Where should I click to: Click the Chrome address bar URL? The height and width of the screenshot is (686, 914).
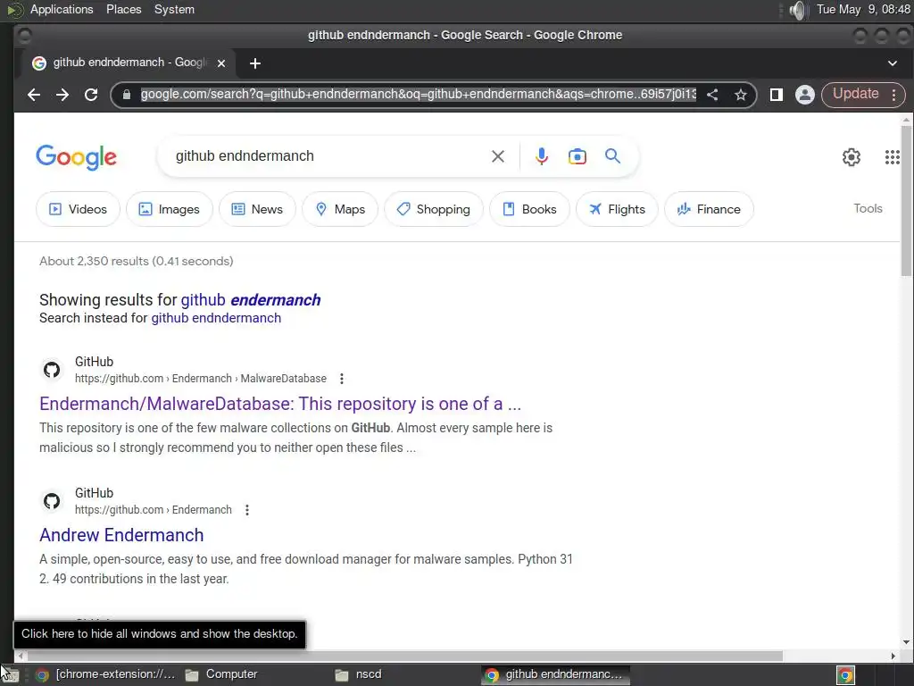click(x=418, y=95)
